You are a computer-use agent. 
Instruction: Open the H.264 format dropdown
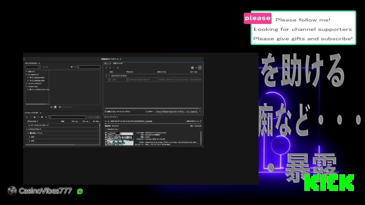109,80
